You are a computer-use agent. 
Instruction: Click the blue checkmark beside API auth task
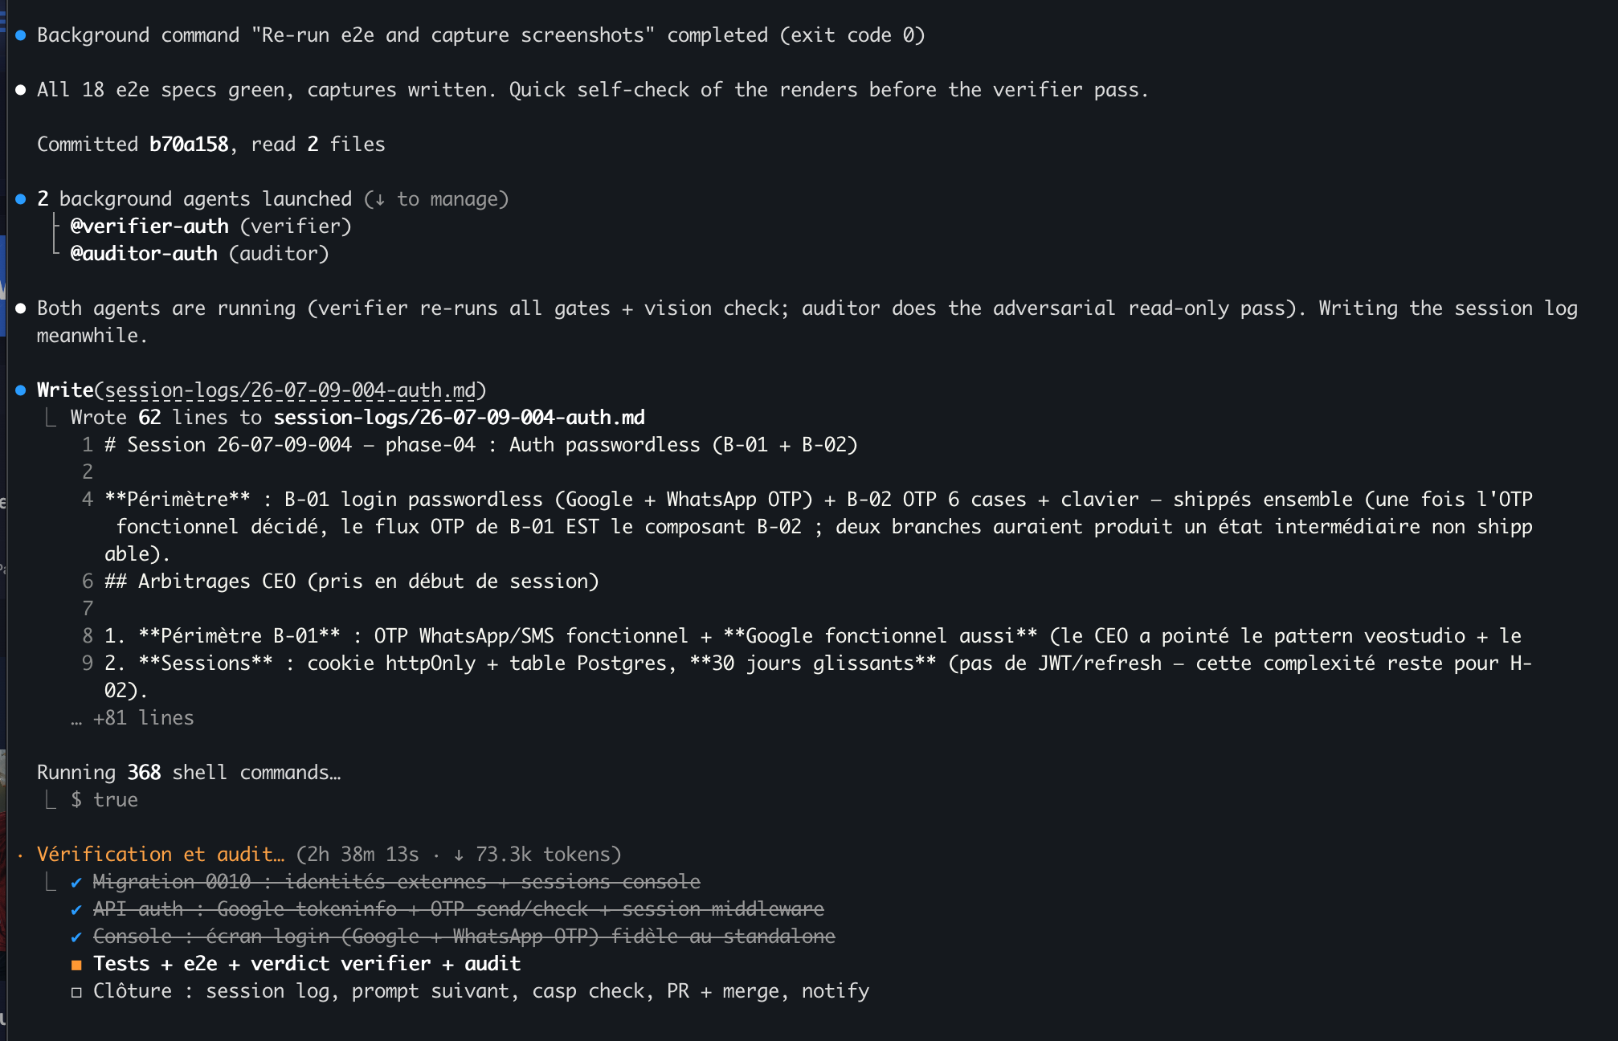click(76, 910)
